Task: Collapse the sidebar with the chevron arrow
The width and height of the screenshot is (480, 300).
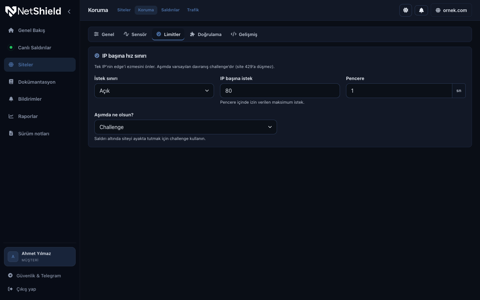Action: 69,12
